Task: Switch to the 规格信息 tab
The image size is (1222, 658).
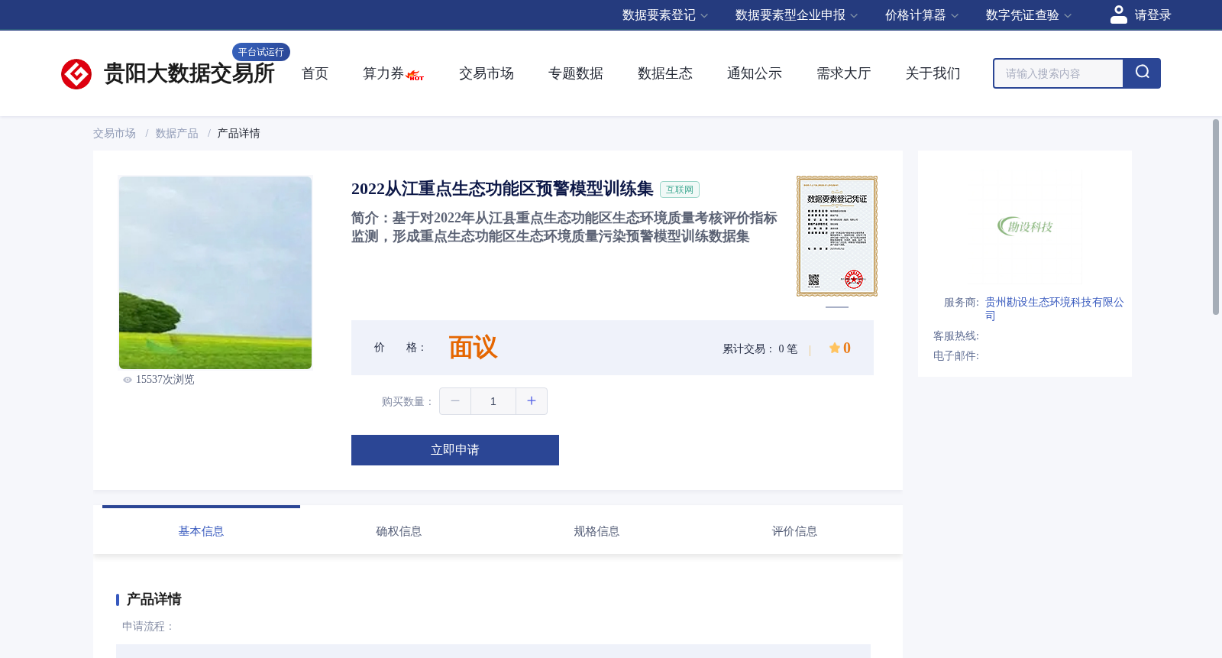Action: coord(596,531)
